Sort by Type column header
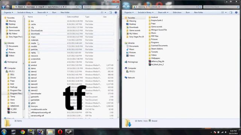Viewport: 241px width, 135px height. [x=87, y=16]
